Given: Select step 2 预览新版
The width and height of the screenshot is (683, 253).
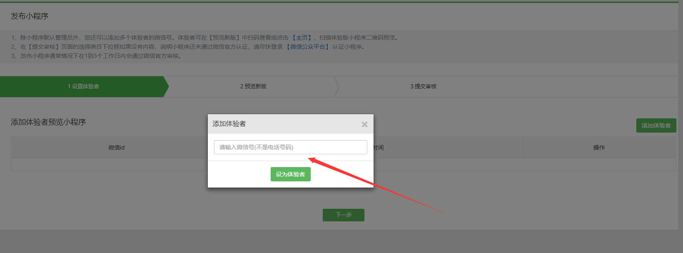Looking at the screenshot, I should pyautogui.click(x=253, y=86).
